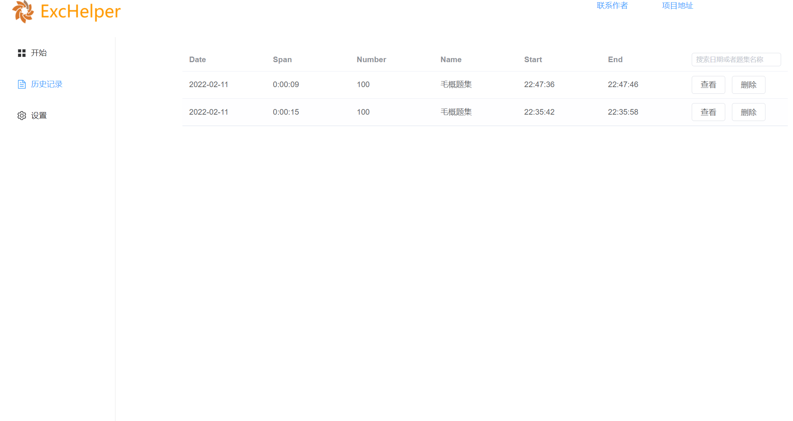Image resolution: width=793 pixels, height=421 pixels.
Task: Go to the 设置 menu item
Action: click(x=39, y=115)
